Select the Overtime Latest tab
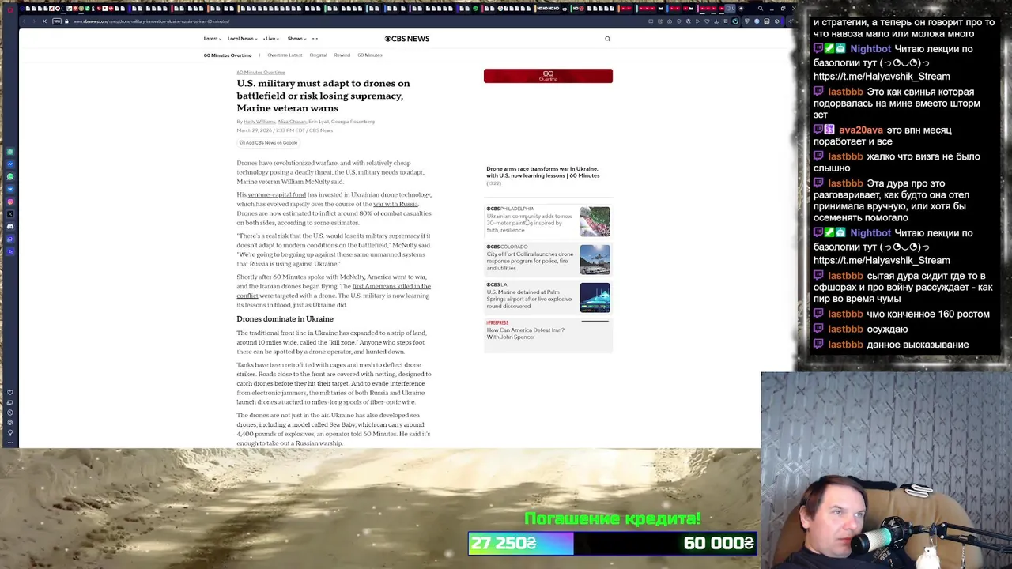The height and width of the screenshot is (569, 1012). (x=285, y=55)
